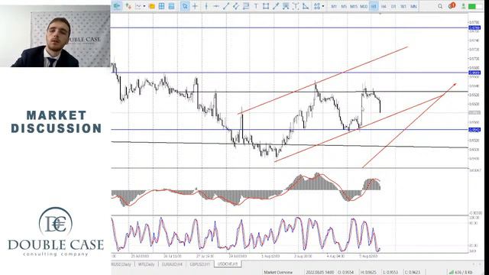Viewport: 489px width, 275px height.
Task: Select the Fibonacci retracement tool
Action: tap(246, 6)
